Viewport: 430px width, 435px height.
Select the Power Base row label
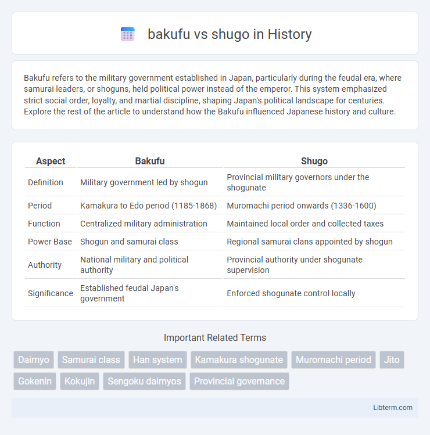click(51, 242)
